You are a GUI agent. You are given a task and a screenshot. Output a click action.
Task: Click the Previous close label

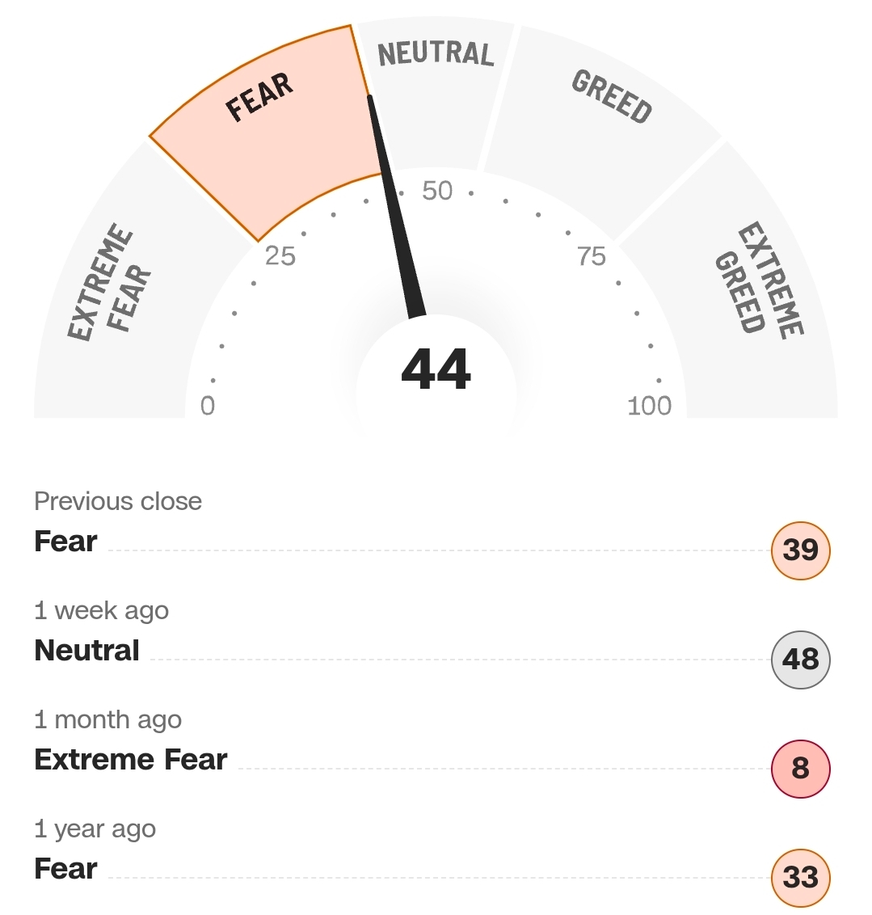pos(118,501)
